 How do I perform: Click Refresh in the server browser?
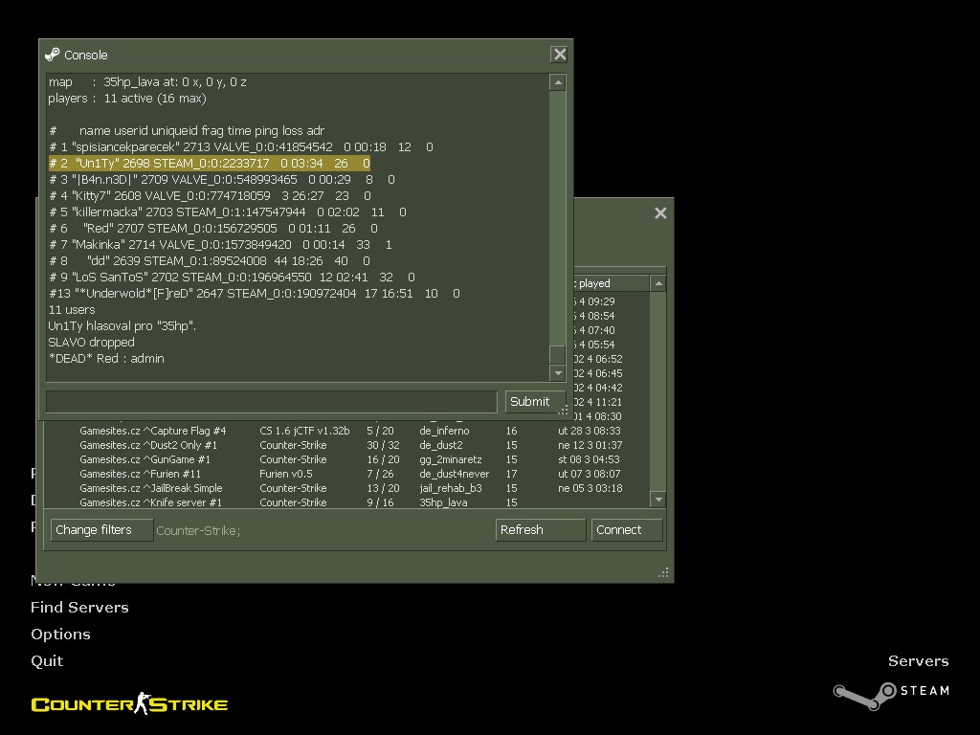(x=540, y=530)
